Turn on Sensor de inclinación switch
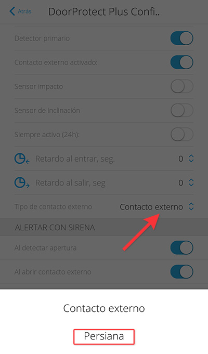The image size is (208, 354). tap(182, 110)
